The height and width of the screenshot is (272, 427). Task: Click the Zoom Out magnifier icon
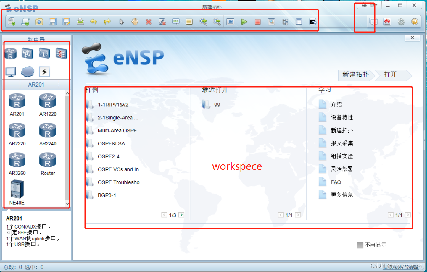217,22
